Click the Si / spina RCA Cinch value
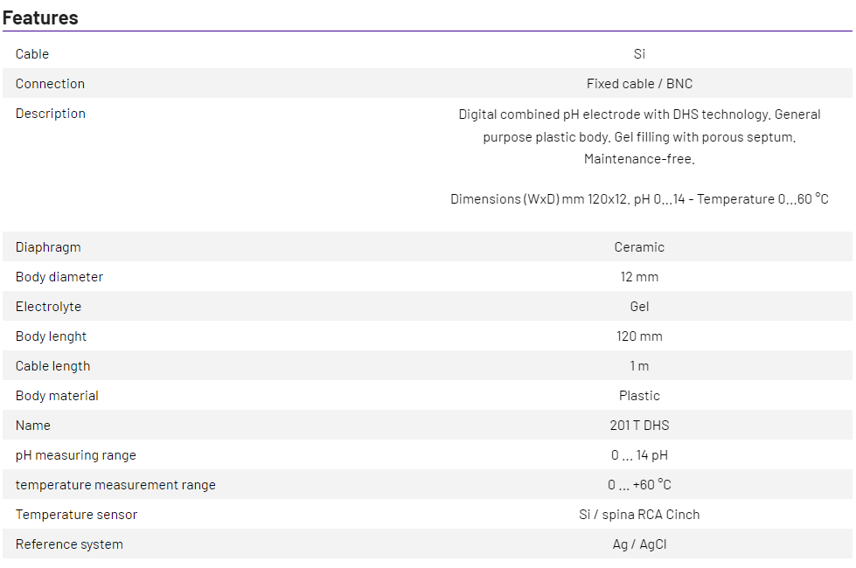This screenshot has height=568, width=856. (639, 515)
